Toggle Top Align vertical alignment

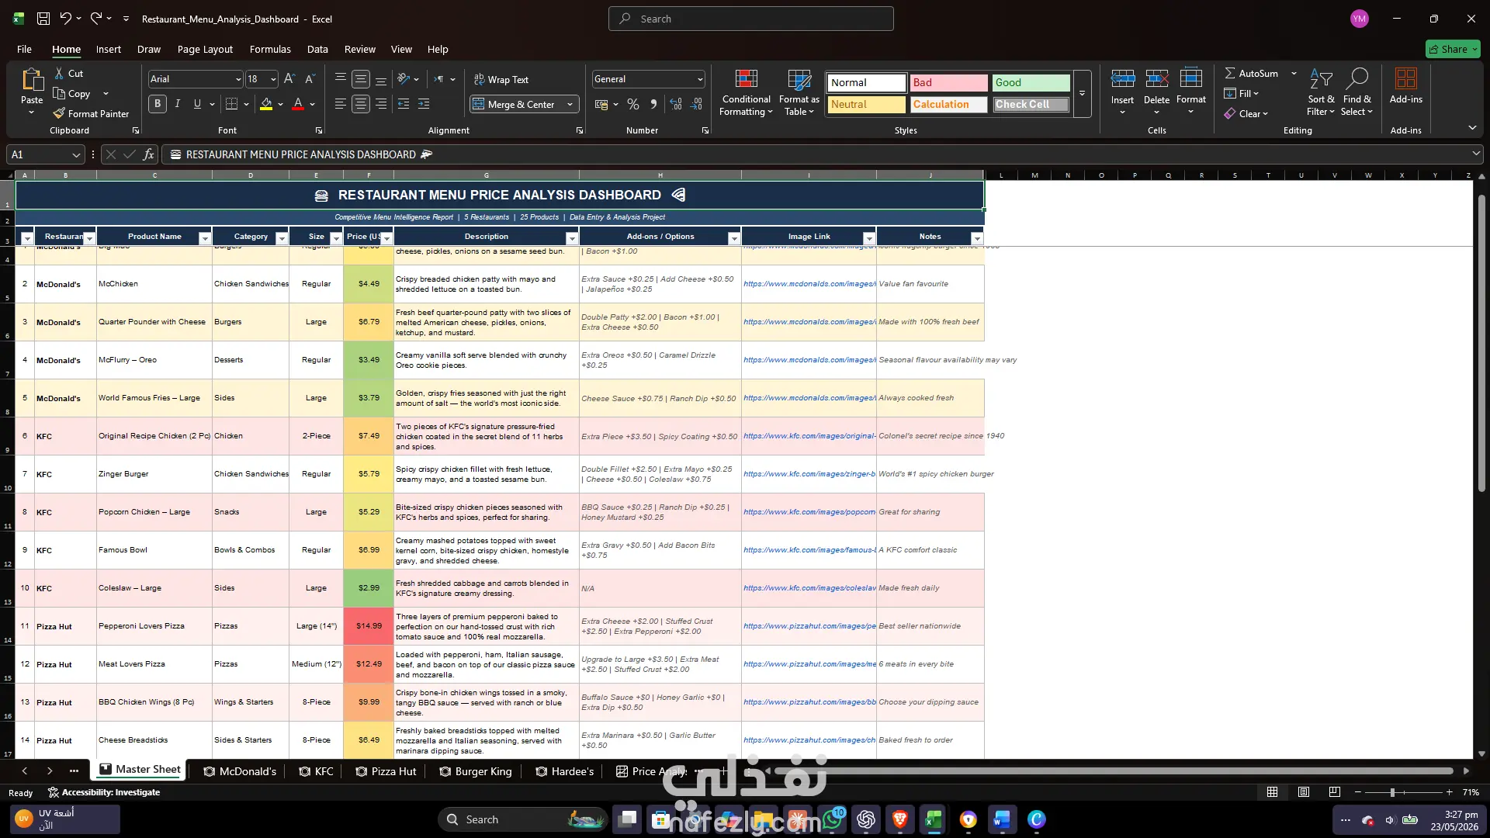pyautogui.click(x=340, y=79)
